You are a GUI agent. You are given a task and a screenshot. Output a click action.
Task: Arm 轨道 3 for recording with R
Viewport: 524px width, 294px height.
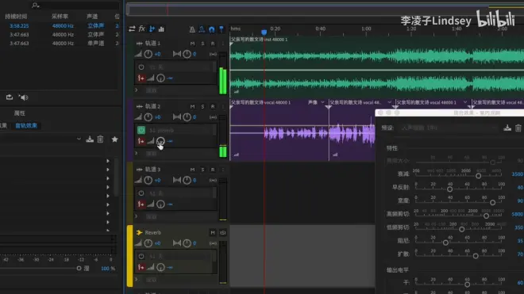click(213, 170)
